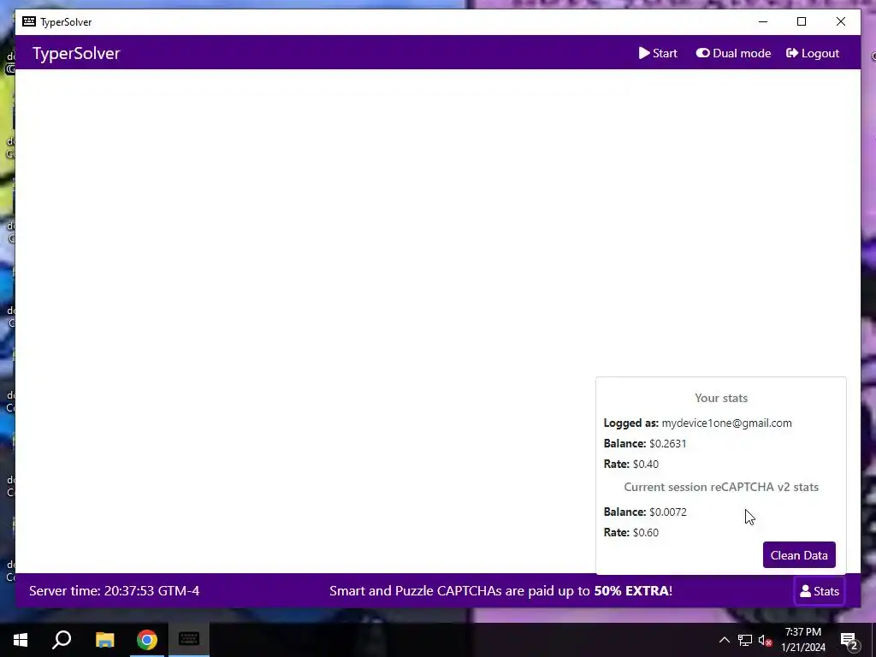The width and height of the screenshot is (876, 657).
Task: Toggle the Stats panel button
Action: coord(819,591)
